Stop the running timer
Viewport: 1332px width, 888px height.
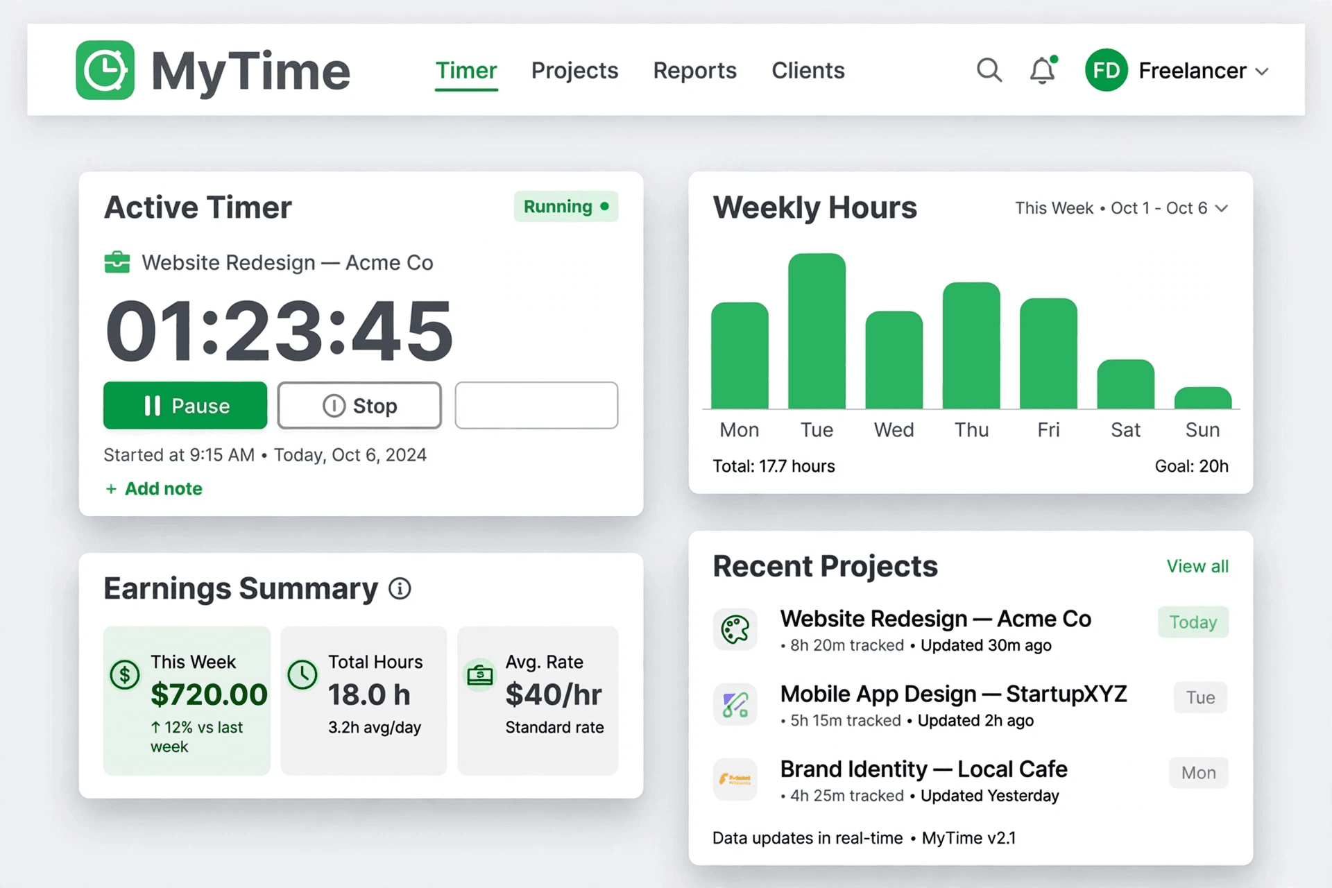coord(359,405)
